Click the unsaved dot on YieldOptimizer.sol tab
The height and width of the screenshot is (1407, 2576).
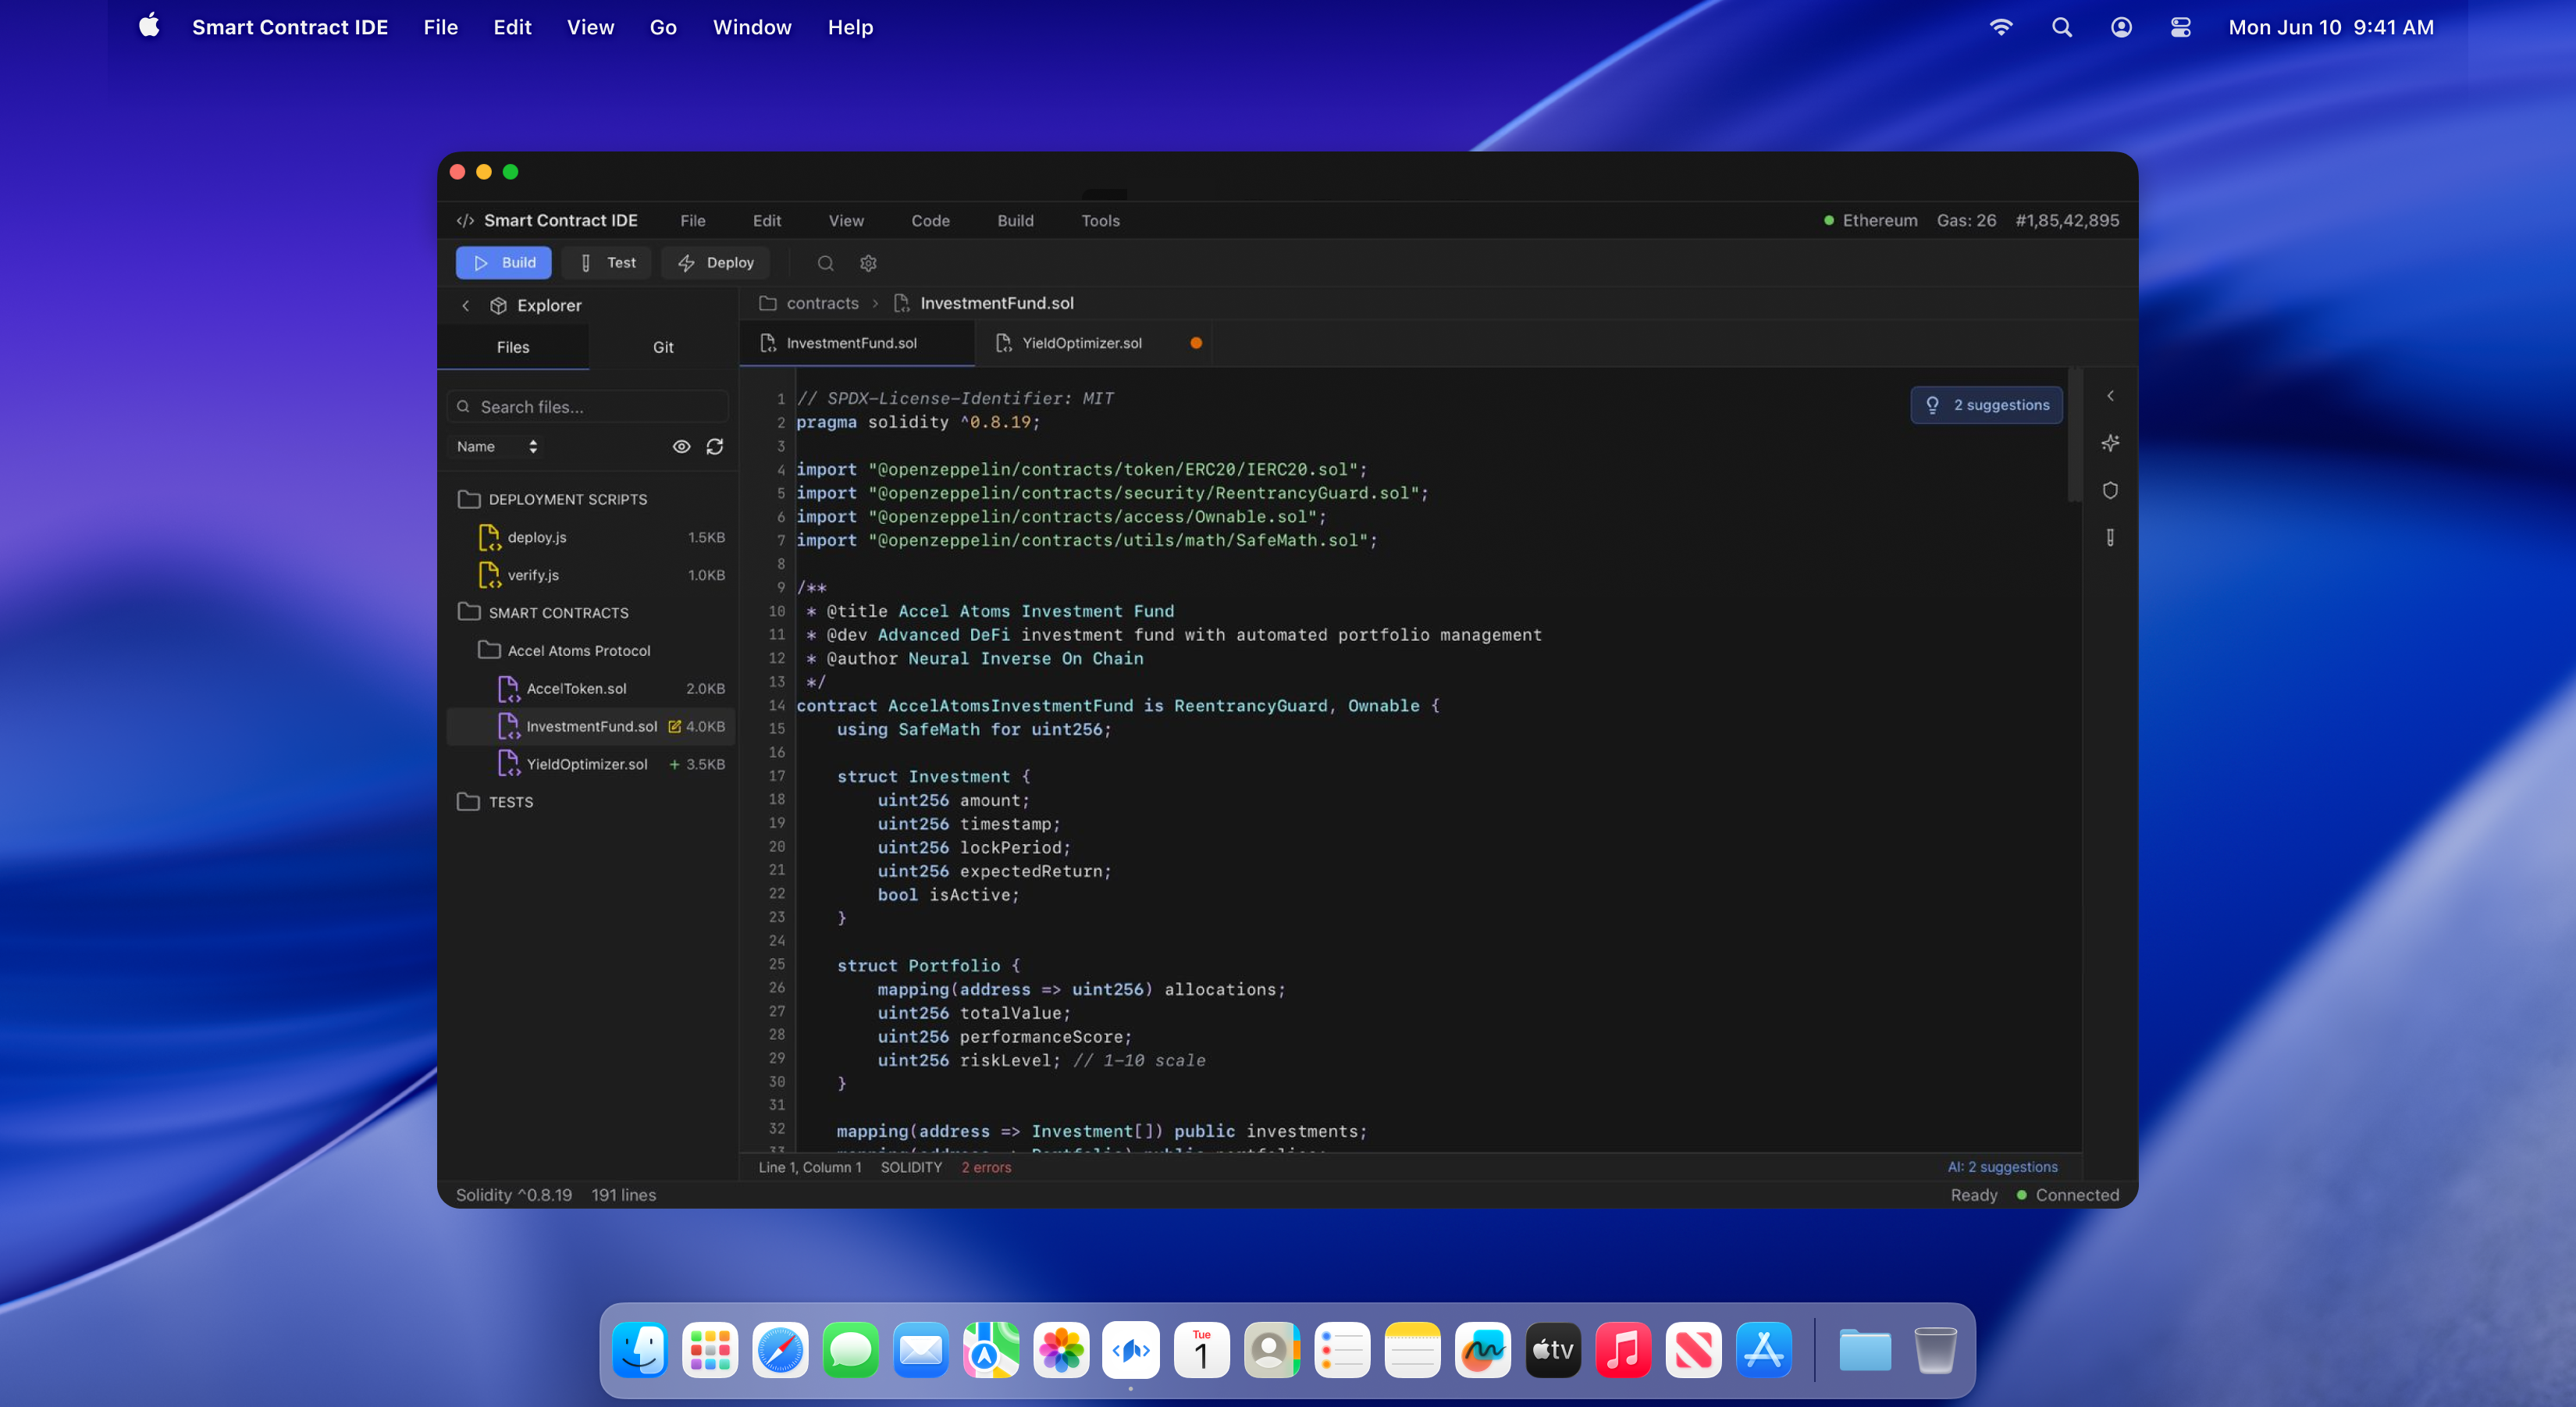coord(1196,343)
